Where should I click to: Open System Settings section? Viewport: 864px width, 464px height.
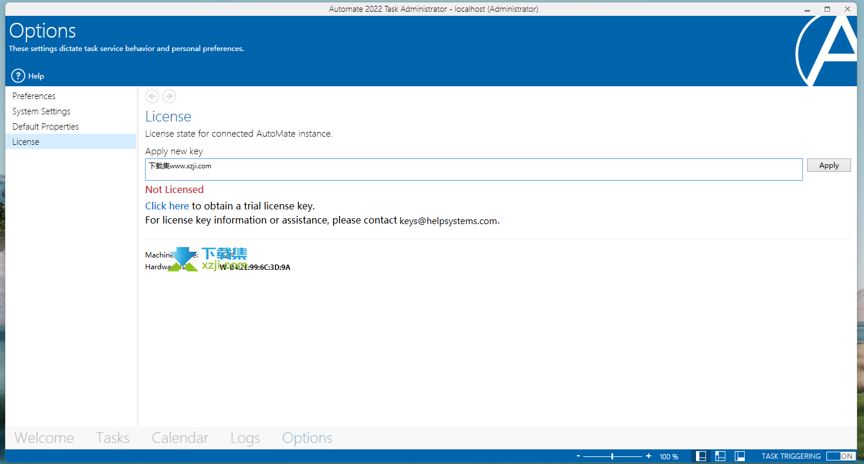70,111
